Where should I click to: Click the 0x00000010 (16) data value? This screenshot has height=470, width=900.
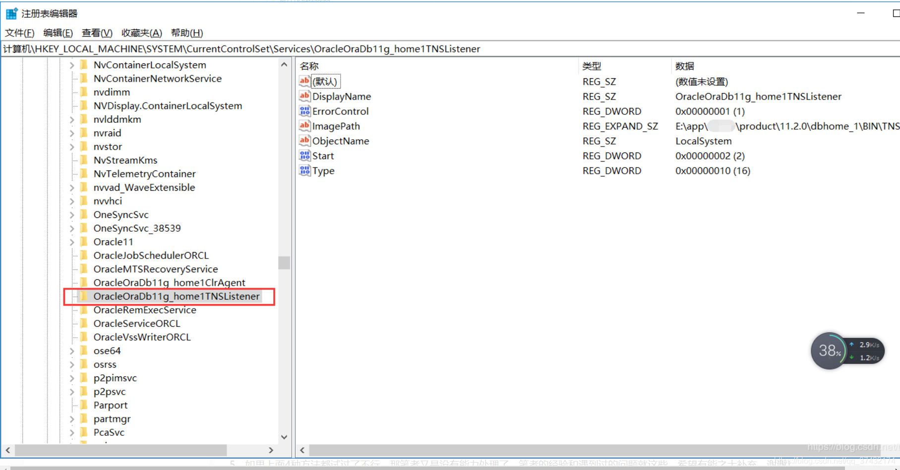pos(713,171)
